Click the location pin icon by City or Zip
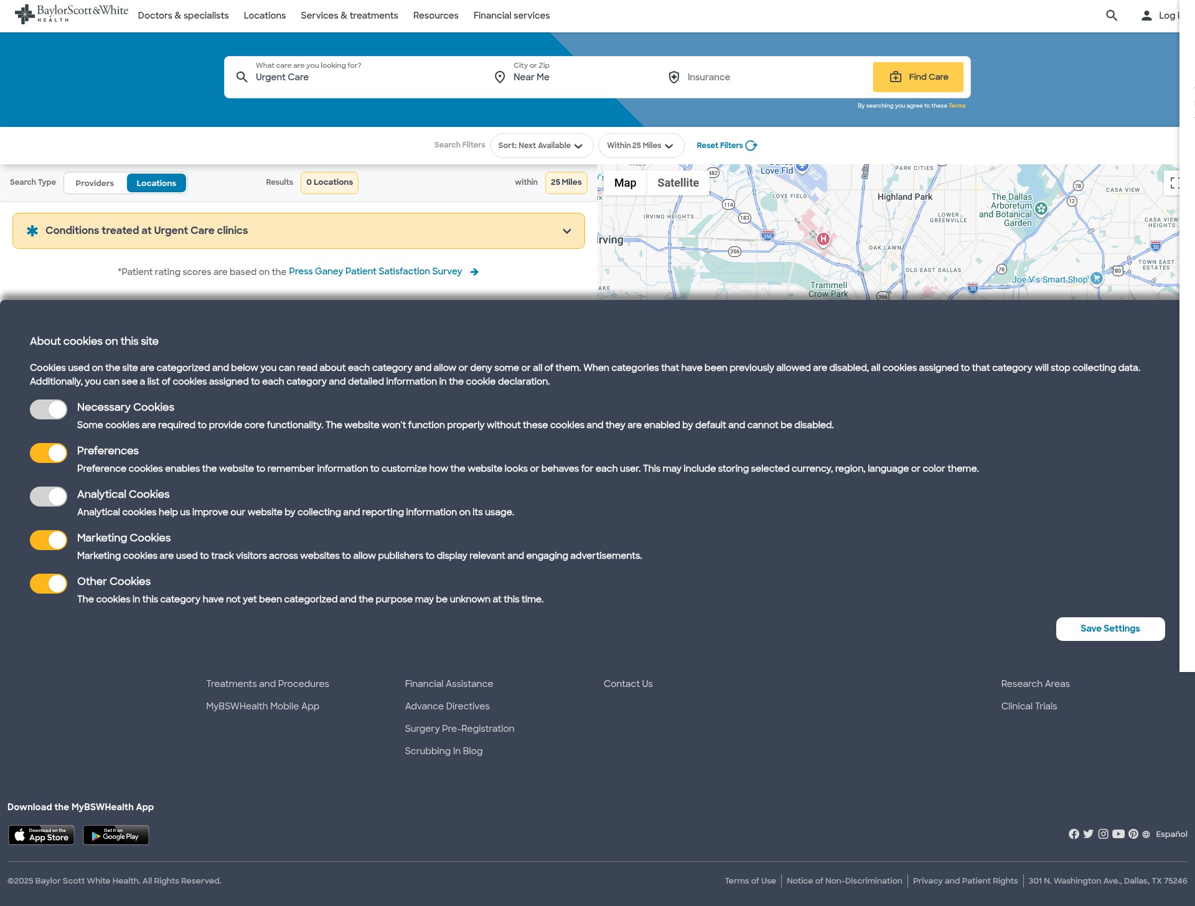 click(500, 77)
